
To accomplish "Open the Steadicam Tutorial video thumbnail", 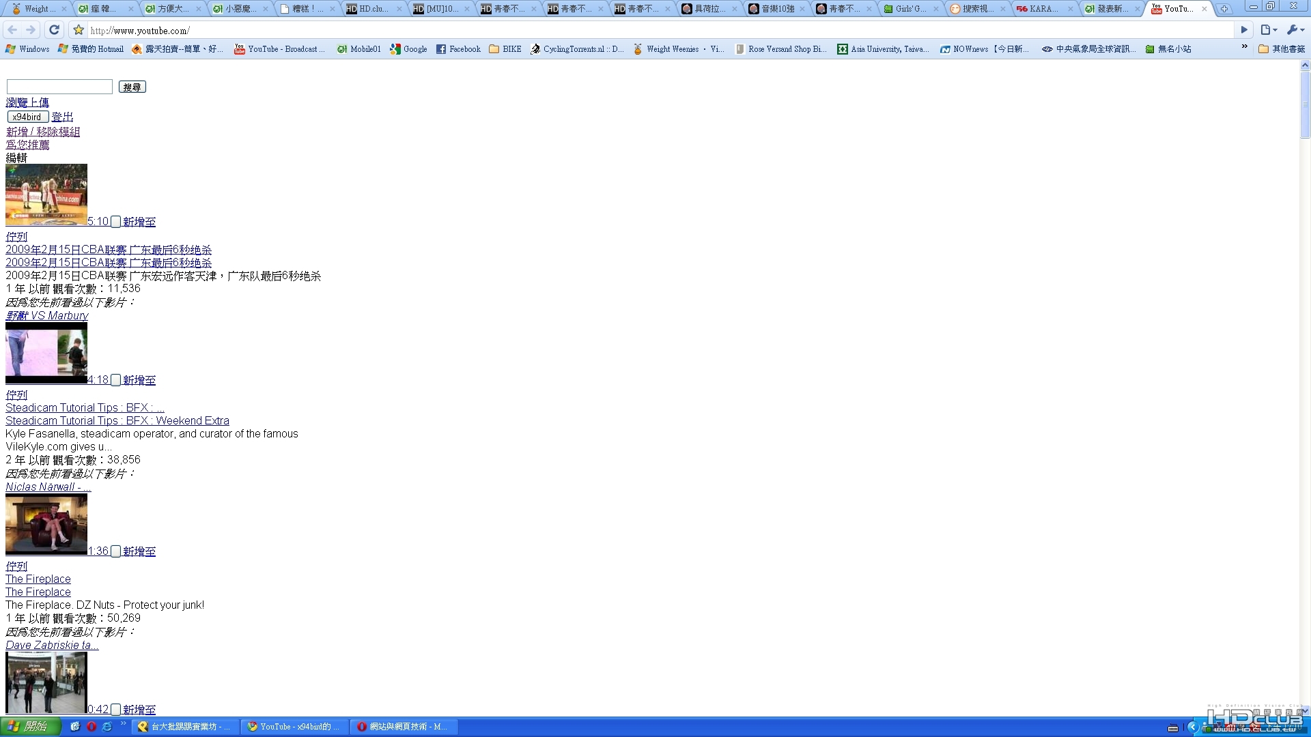I will point(46,353).
